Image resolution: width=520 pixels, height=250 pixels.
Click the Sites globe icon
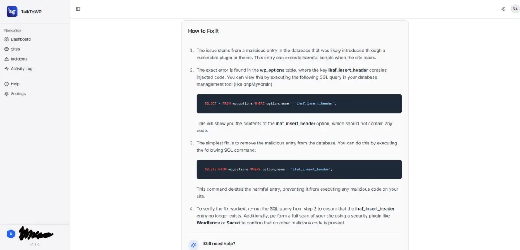tap(6, 49)
